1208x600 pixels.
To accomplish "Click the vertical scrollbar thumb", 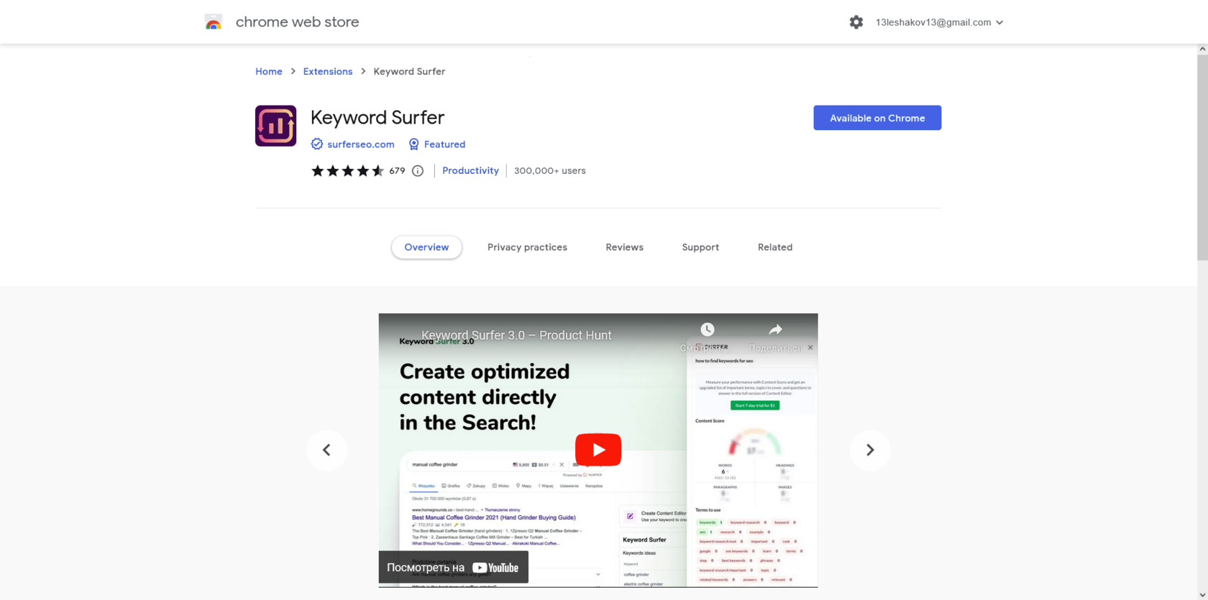I will (x=1202, y=157).
